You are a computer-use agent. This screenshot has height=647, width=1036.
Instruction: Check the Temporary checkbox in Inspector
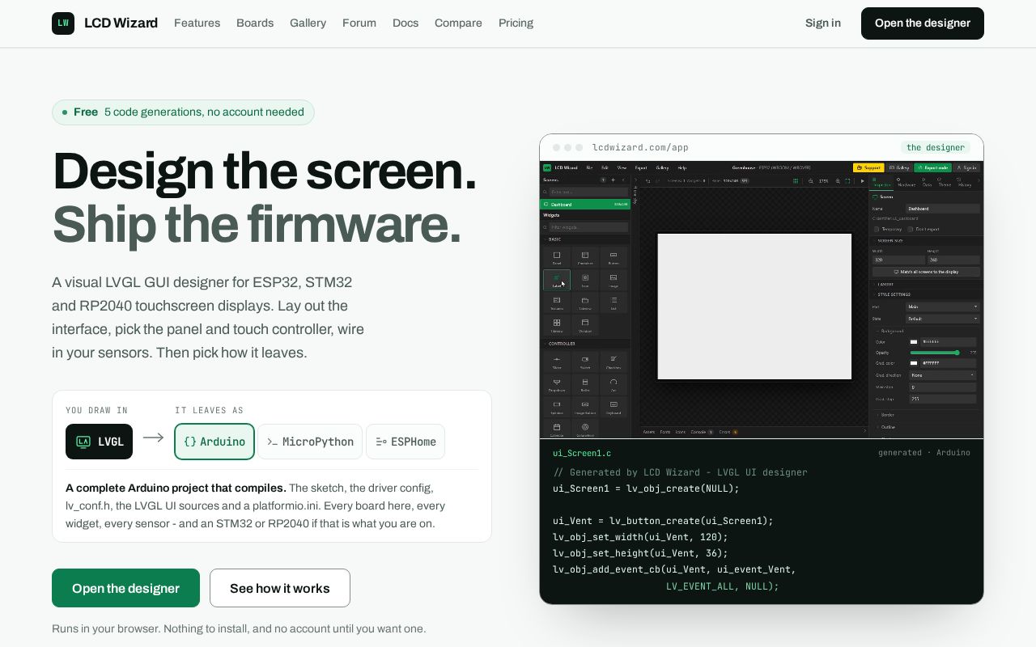coord(877,230)
